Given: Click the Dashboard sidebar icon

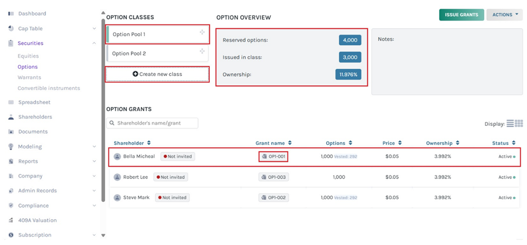Looking at the screenshot, I should [11, 13].
